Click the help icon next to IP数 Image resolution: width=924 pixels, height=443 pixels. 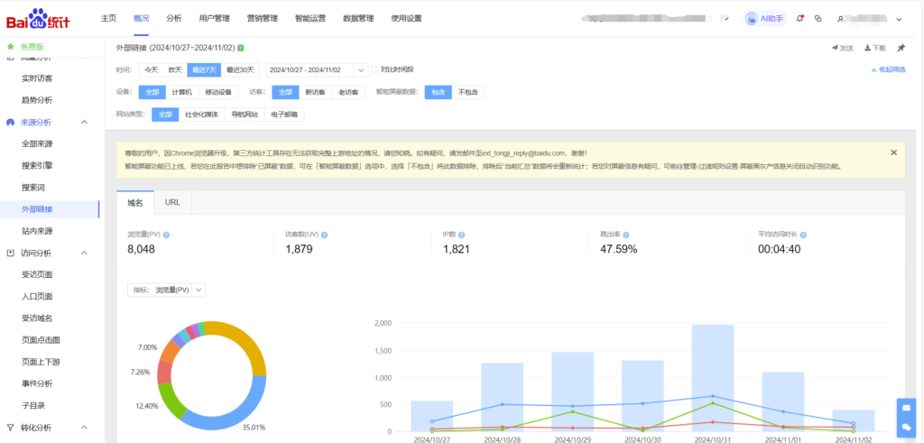pyautogui.click(x=461, y=235)
